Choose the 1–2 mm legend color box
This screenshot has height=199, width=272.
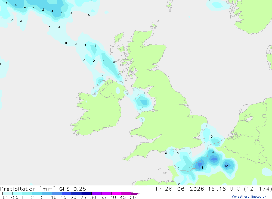click(27, 194)
